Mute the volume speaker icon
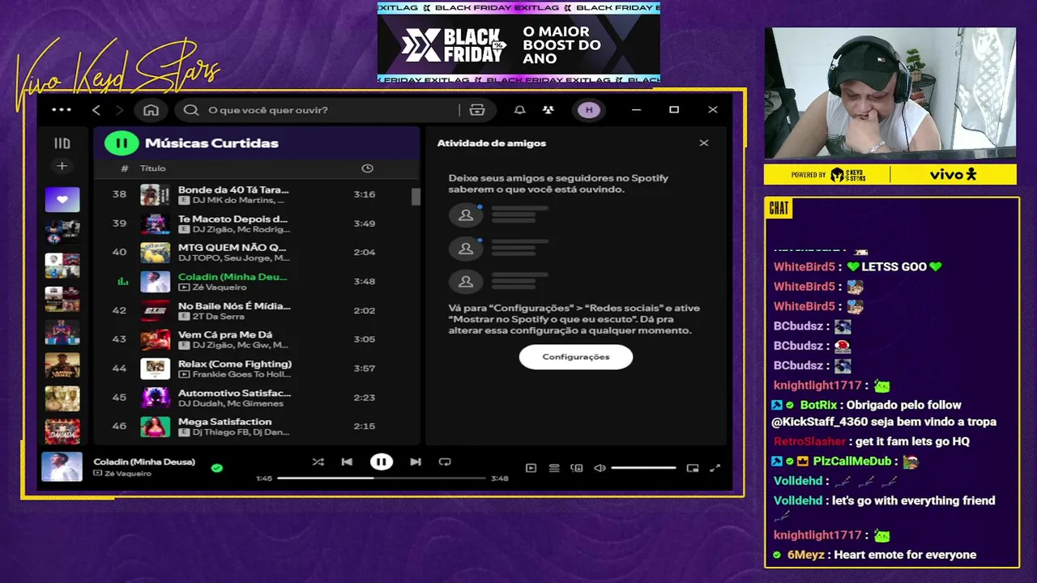 600,468
